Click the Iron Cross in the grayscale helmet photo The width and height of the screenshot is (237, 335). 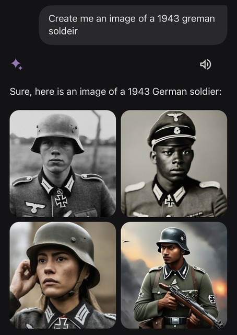tap(61, 201)
